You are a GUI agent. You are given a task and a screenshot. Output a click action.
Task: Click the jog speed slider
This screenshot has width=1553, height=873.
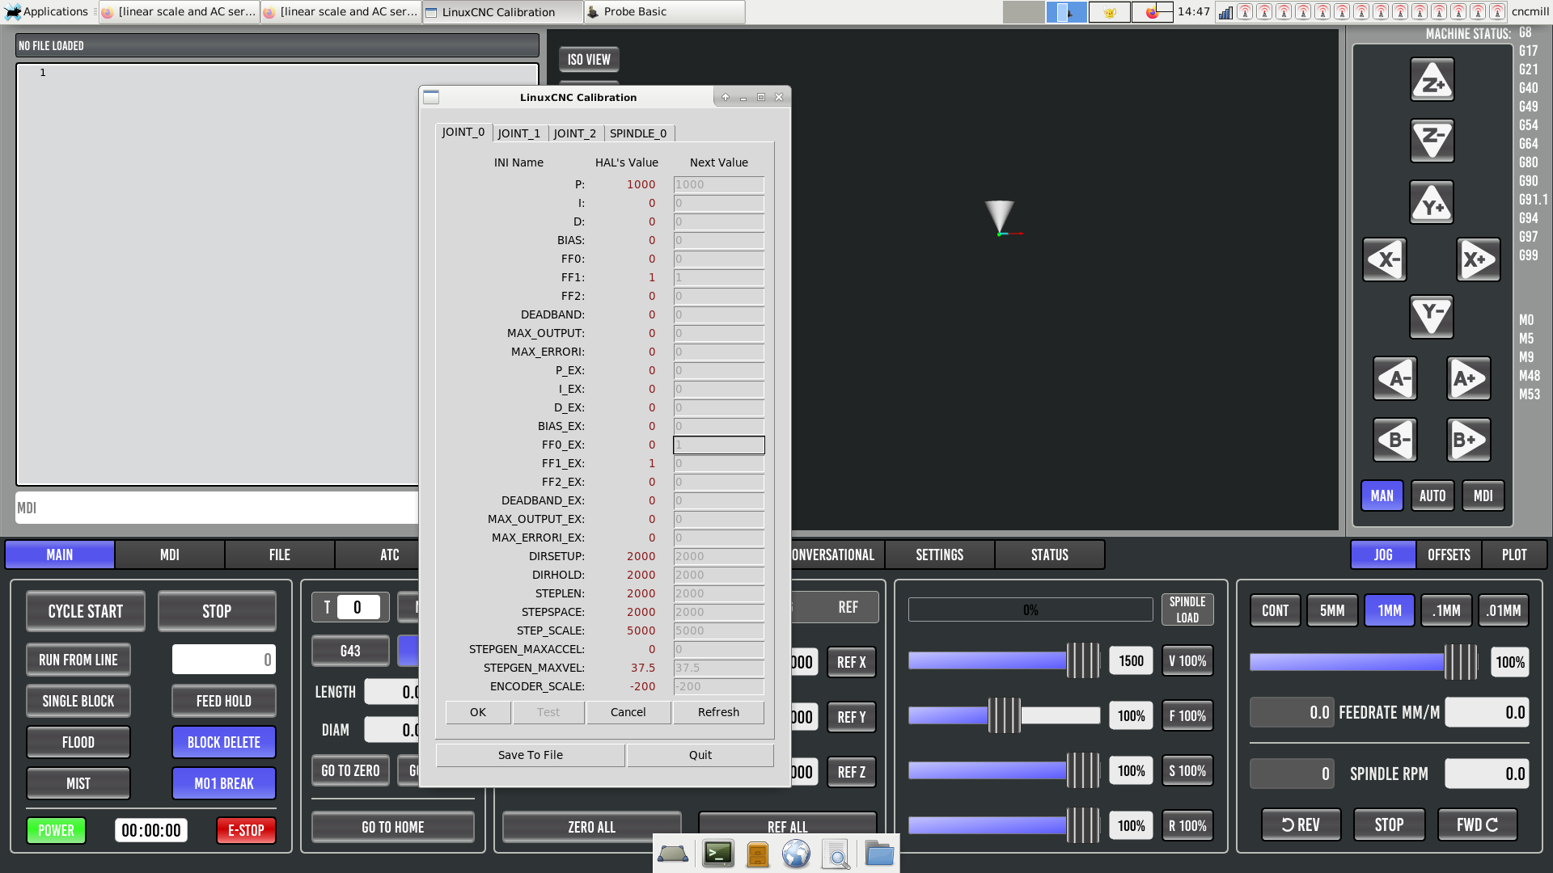point(1365,662)
